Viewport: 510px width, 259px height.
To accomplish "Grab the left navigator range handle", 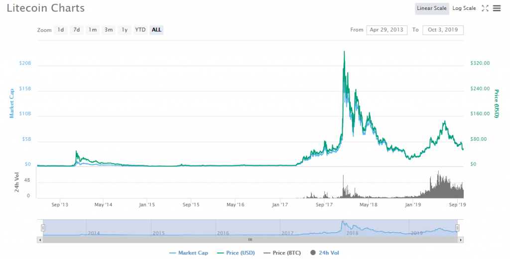I will pyautogui.click(x=43, y=228).
